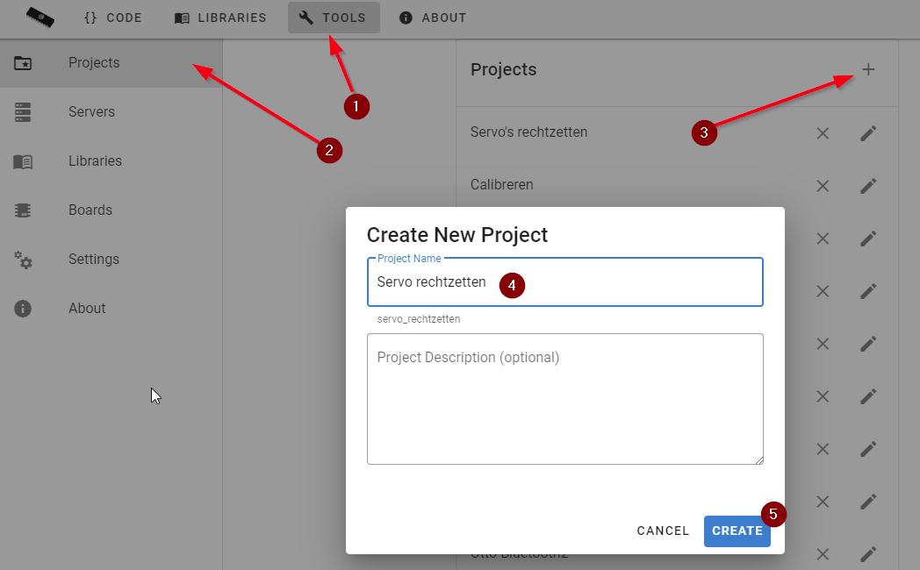The height and width of the screenshot is (570, 920).
Task: Delete the Servo's rechtzetten project
Action: tap(823, 133)
